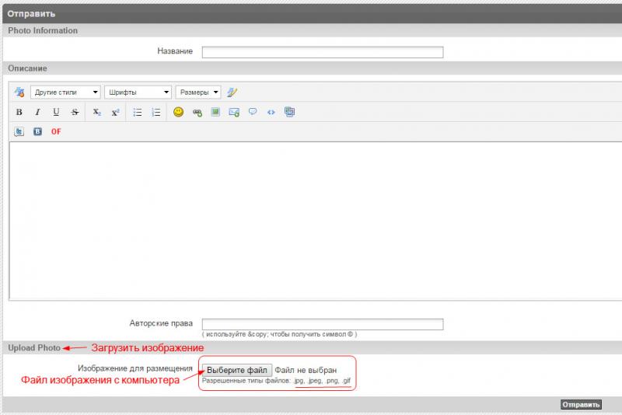Click the editor mode switch icon
The width and height of the screenshot is (622, 415).
(19, 92)
